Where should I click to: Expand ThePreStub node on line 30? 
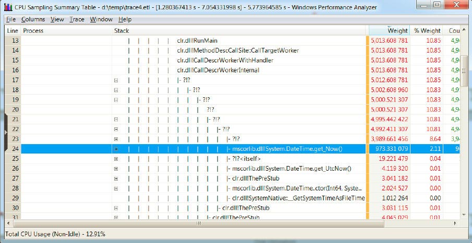[x=116, y=208]
